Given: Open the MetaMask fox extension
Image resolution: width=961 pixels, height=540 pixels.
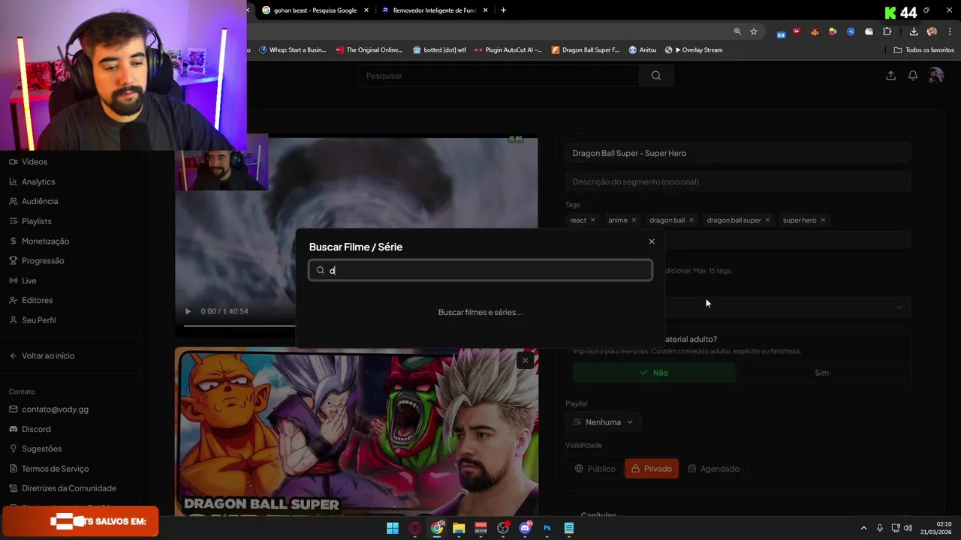Looking at the screenshot, I should 815,31.
